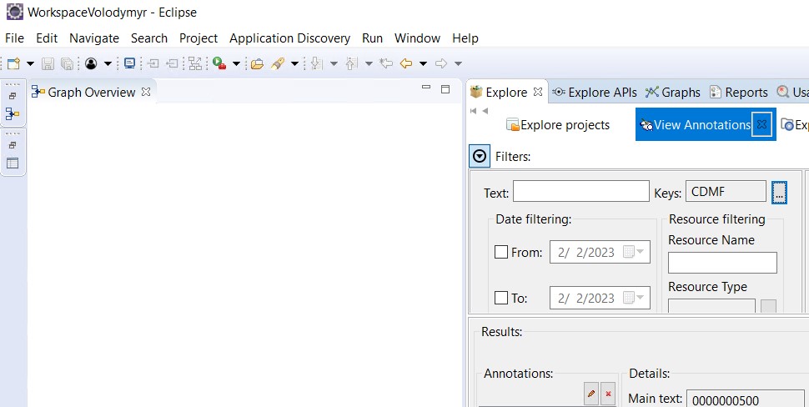Click the Save disk icon
This screenshot has height=407, width=809.
coord(48,63)
